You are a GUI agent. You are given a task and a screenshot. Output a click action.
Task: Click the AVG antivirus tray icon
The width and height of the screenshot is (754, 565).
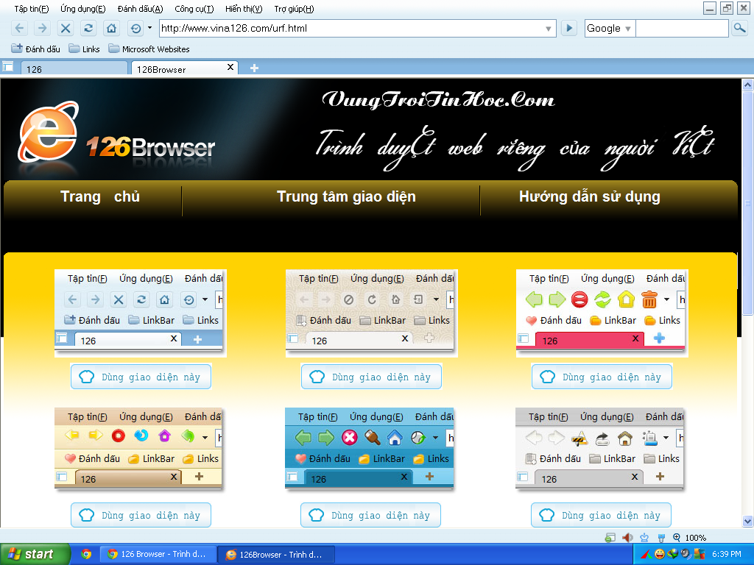pos(700,554)
